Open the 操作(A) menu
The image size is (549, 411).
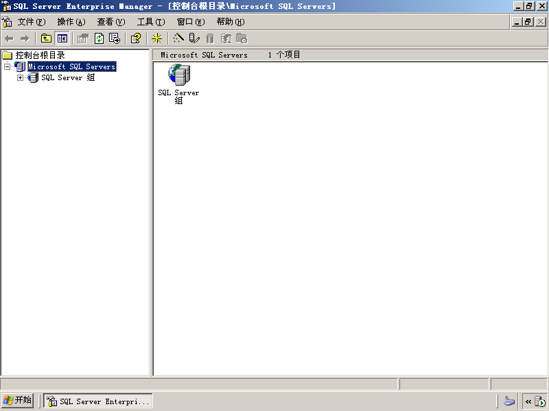[x=71, y=22]
